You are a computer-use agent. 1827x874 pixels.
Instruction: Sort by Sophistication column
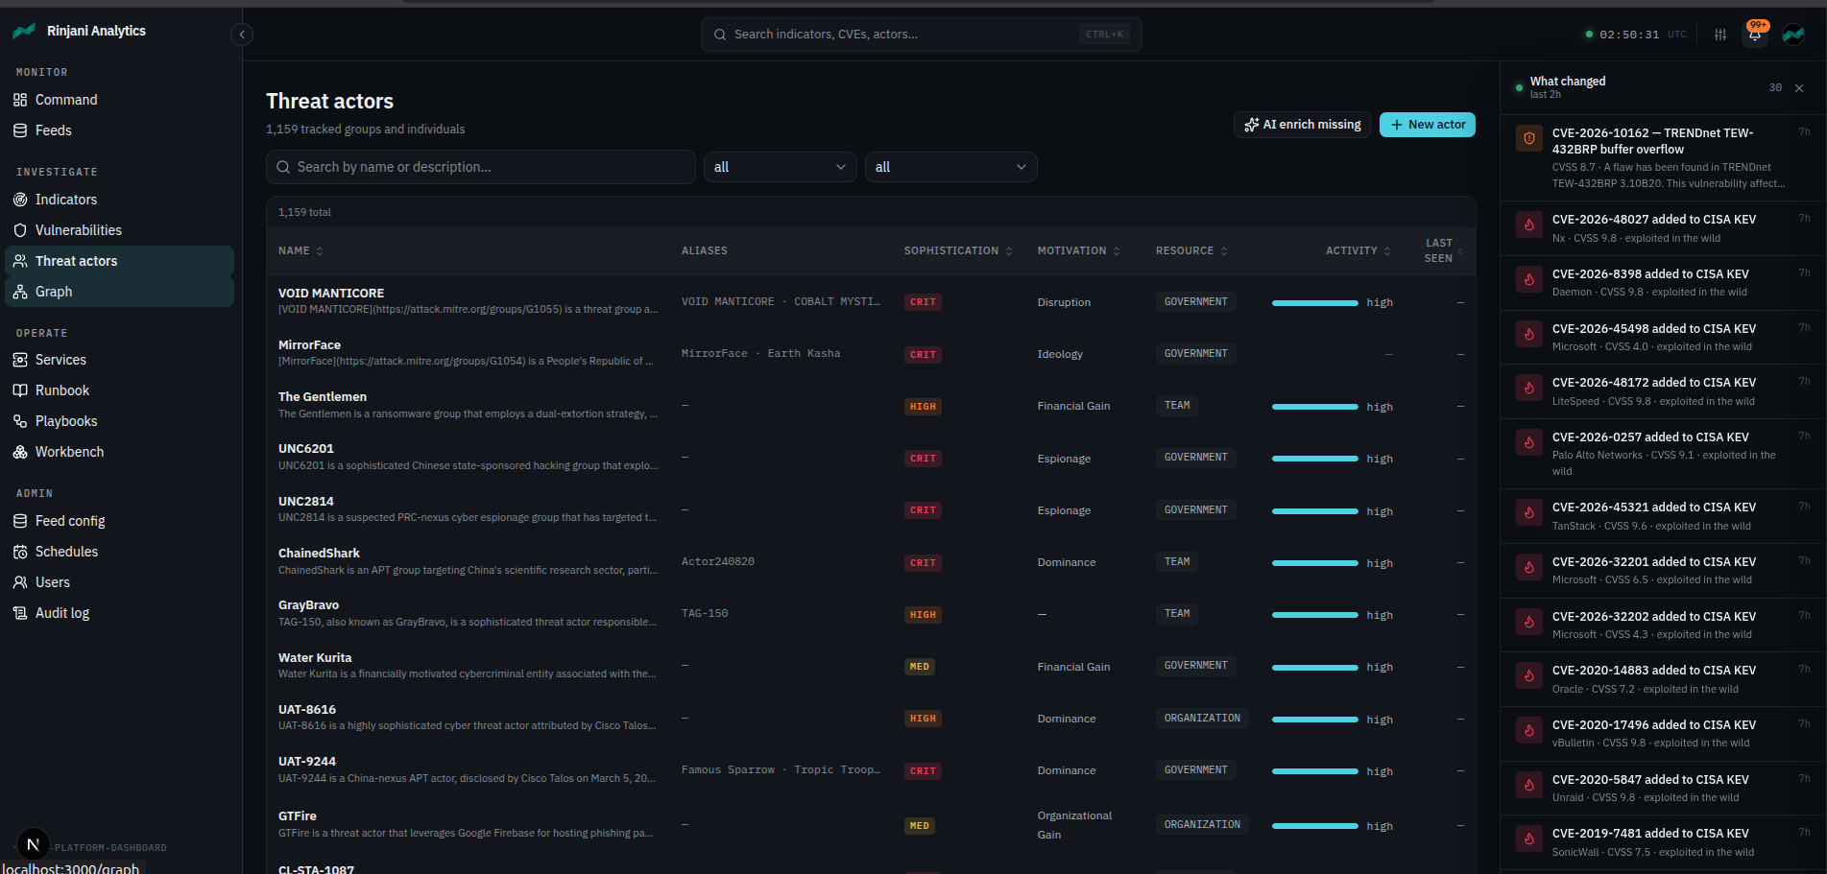958,250
